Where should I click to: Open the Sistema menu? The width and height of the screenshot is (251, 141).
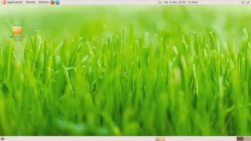click(x=44, y=2)
